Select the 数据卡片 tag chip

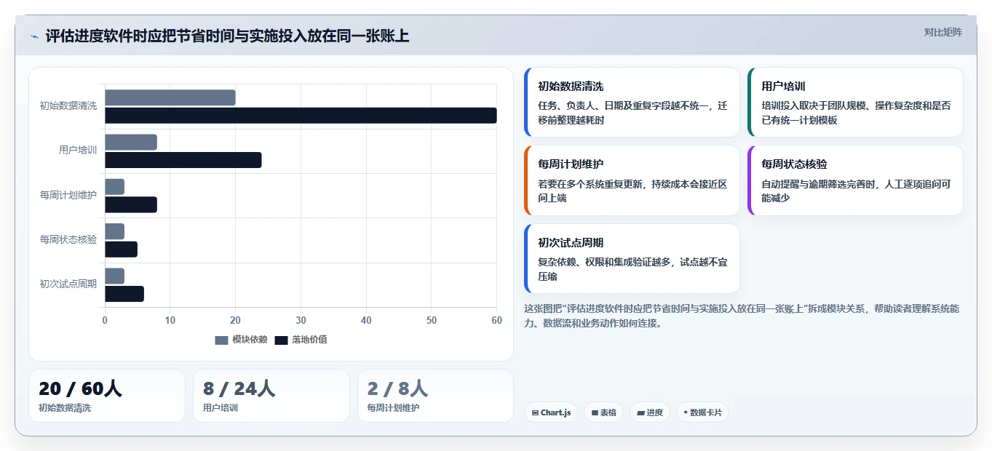pyautogui.click(x=702, y=412)
